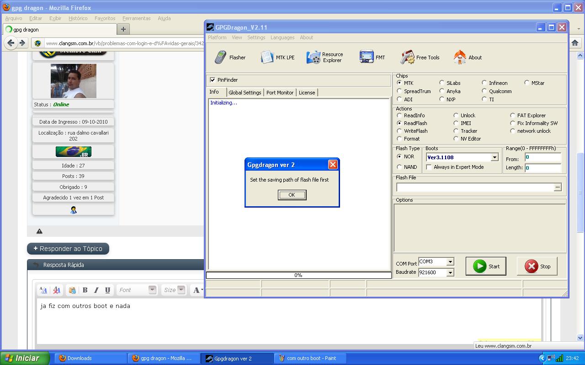Click the range From input field
The image size is (585, 365).
pyautogui.click(x=543, y=157)
